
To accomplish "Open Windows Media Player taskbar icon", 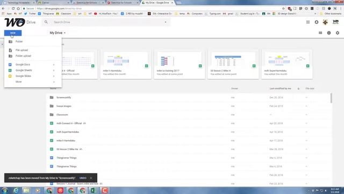I will [38, 190].
